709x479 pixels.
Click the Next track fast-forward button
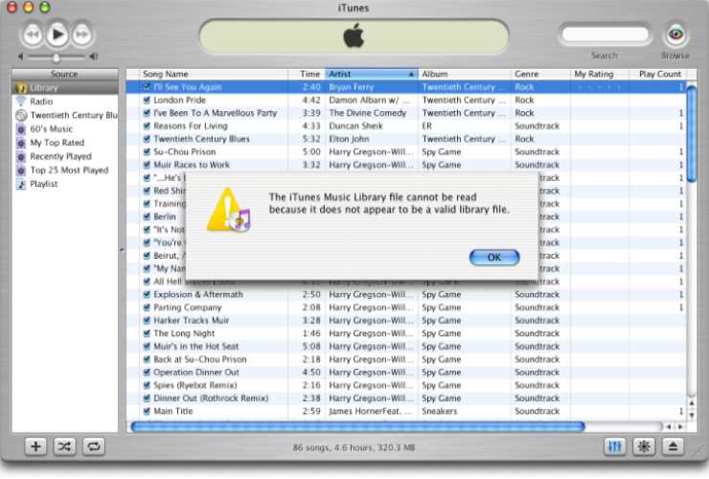81,34
